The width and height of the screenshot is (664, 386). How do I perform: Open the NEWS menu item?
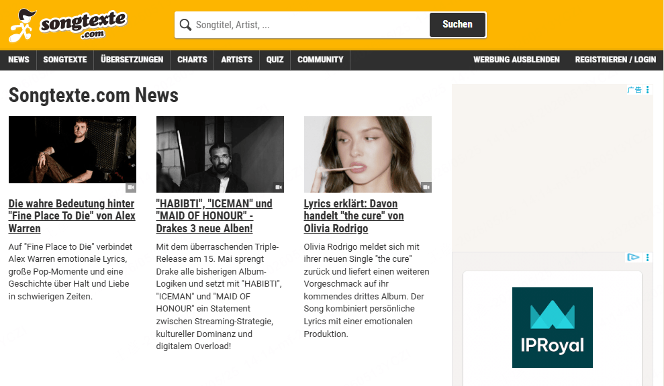[x=19, y=60]
